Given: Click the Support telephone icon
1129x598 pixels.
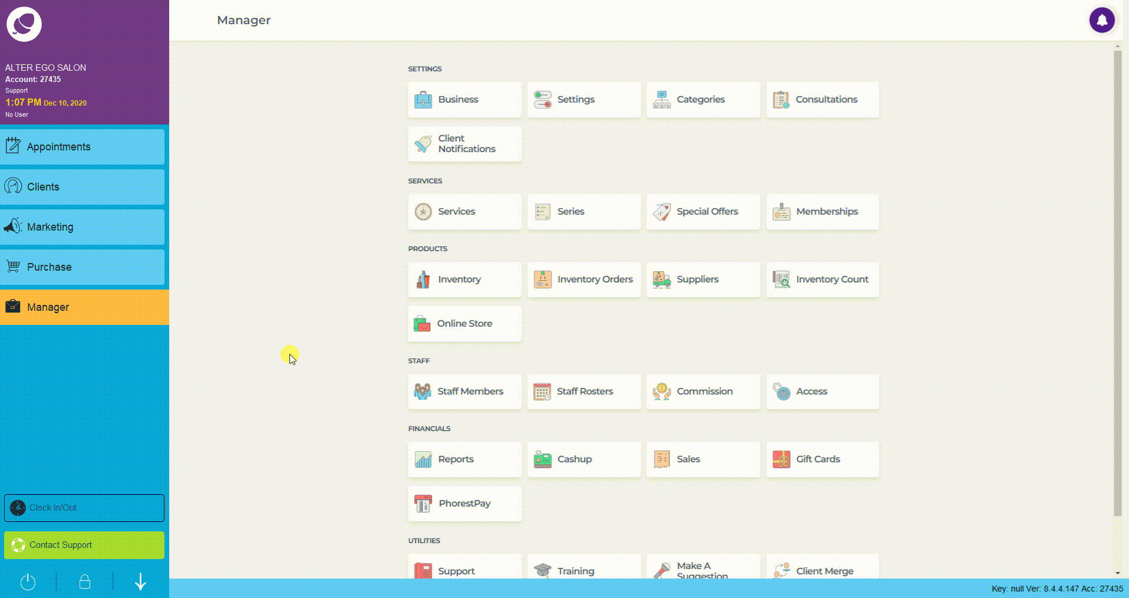Looking at the screenshot, I should [422, 570].
